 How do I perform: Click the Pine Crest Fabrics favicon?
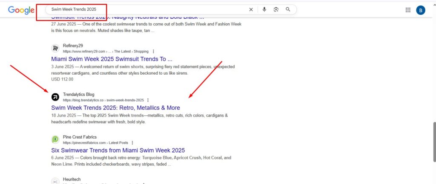click(x=55, y=140)
